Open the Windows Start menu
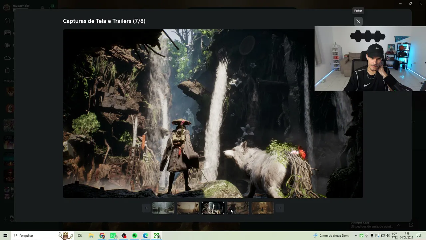The height and width of the screenshot is (240, 426). (5, 236)
